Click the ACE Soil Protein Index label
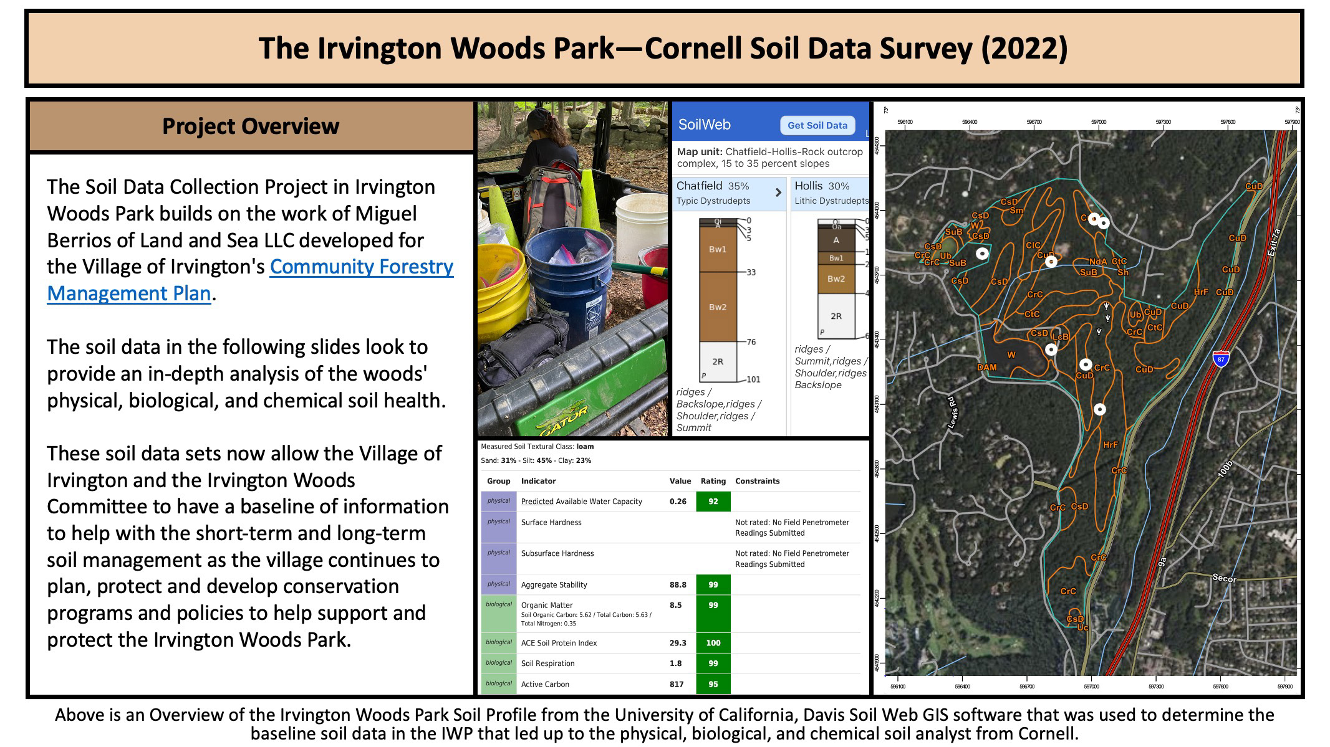Viewport: 1330px width, 747px height. coord(559,643)
